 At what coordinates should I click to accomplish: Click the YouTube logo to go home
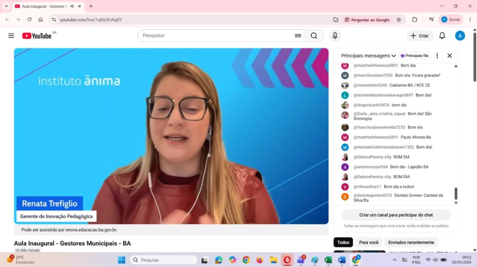tap(37, 36)
